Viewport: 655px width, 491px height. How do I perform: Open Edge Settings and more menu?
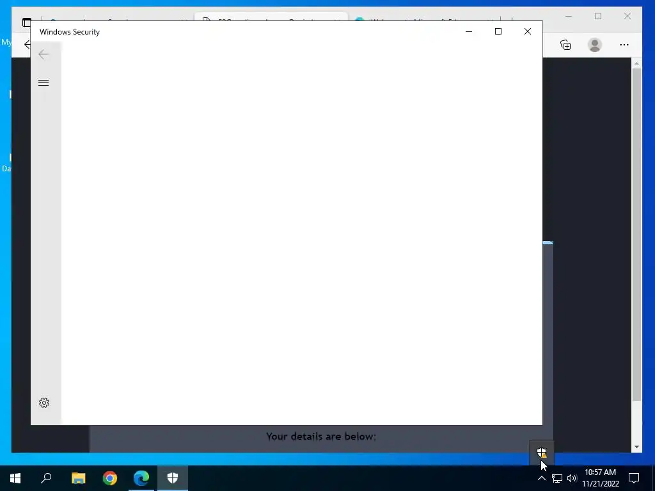(624, 45)
